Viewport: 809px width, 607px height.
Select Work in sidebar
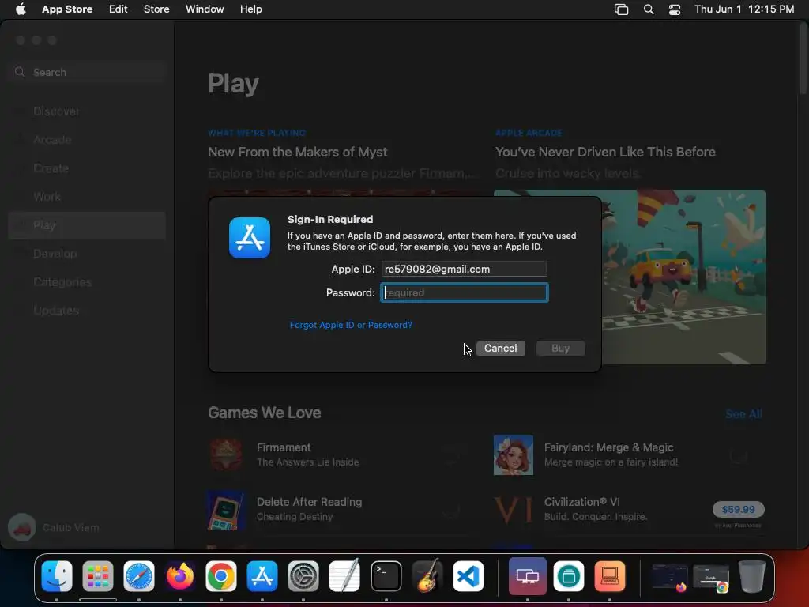click(x=87, y=197)
